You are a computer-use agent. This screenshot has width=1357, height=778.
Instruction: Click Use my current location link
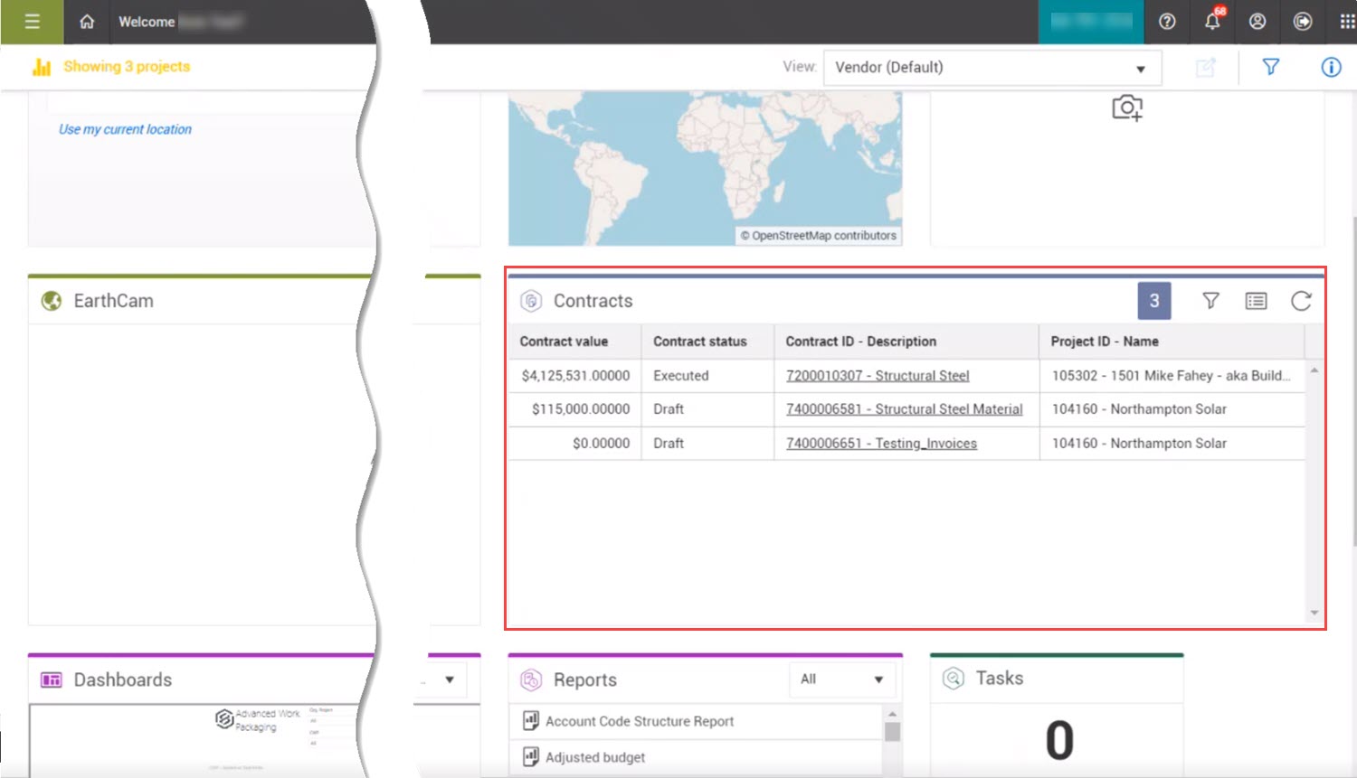pos(125,129)
